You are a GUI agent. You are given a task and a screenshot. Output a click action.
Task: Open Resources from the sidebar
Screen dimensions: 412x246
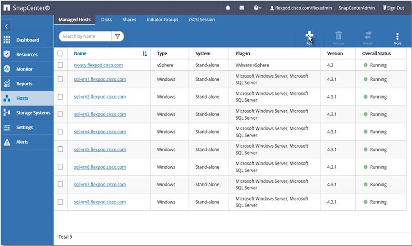pos(27,55)
